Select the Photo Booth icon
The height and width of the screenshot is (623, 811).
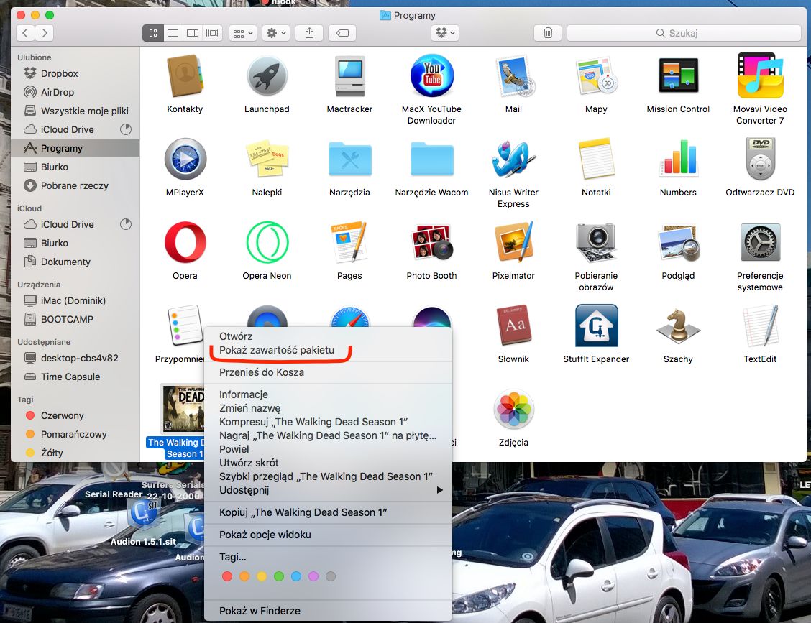[x=432, y=242]
